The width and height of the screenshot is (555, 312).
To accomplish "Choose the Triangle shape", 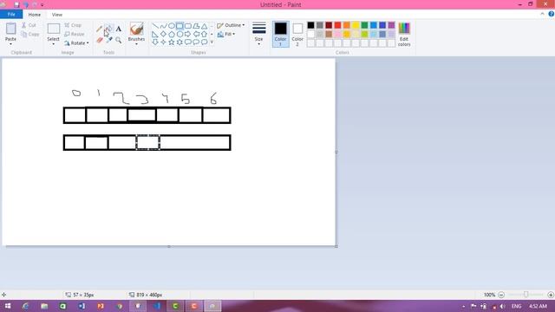I will point(205,26).
